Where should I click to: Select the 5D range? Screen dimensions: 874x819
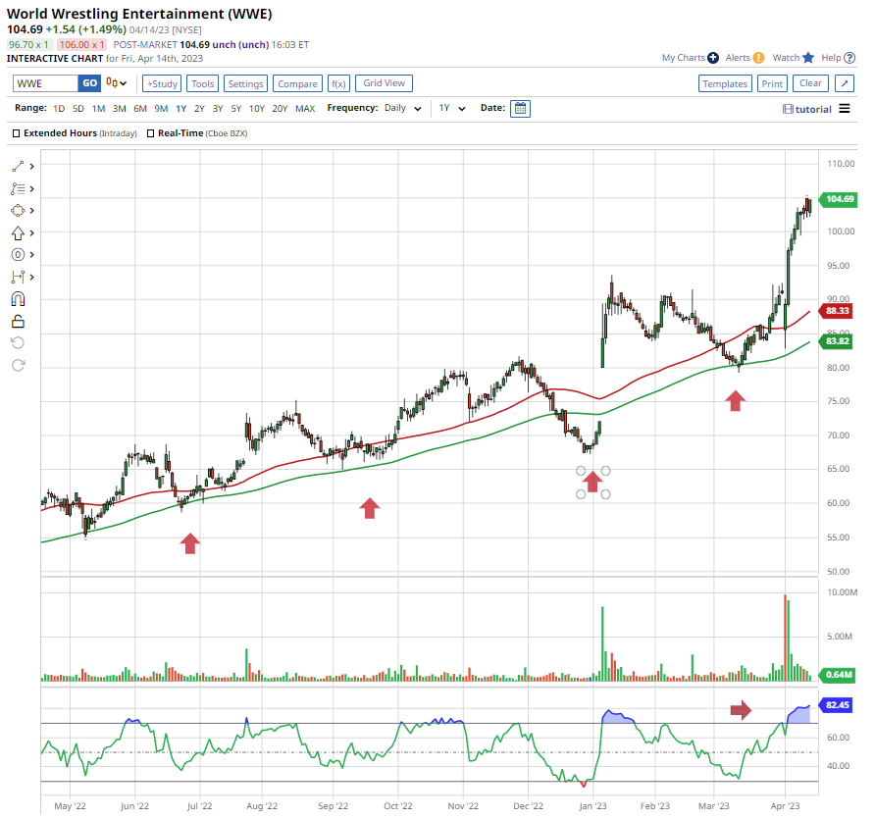(78, 109)
